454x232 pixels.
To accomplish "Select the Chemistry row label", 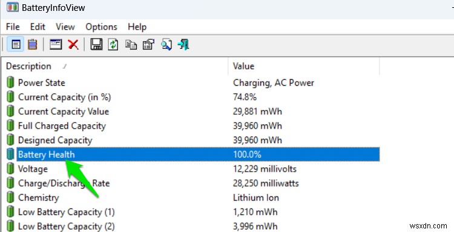I will coord(39,198).
